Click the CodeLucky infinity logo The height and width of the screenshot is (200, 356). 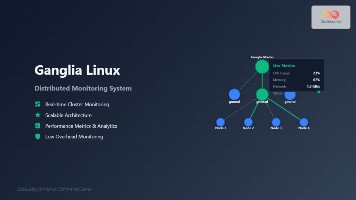[331, 14]
